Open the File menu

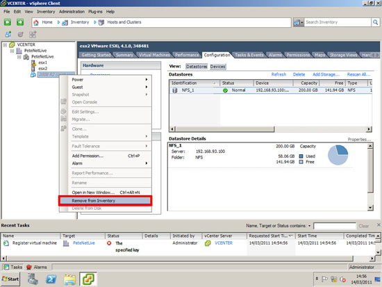[x=6, y=11]
